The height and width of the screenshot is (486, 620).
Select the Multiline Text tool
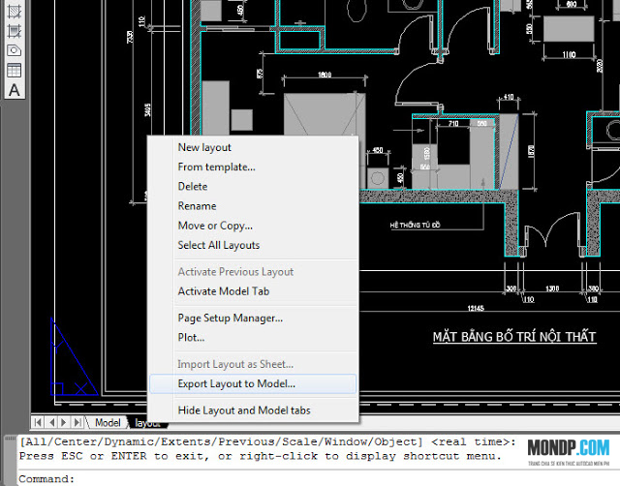click(15, 90)
